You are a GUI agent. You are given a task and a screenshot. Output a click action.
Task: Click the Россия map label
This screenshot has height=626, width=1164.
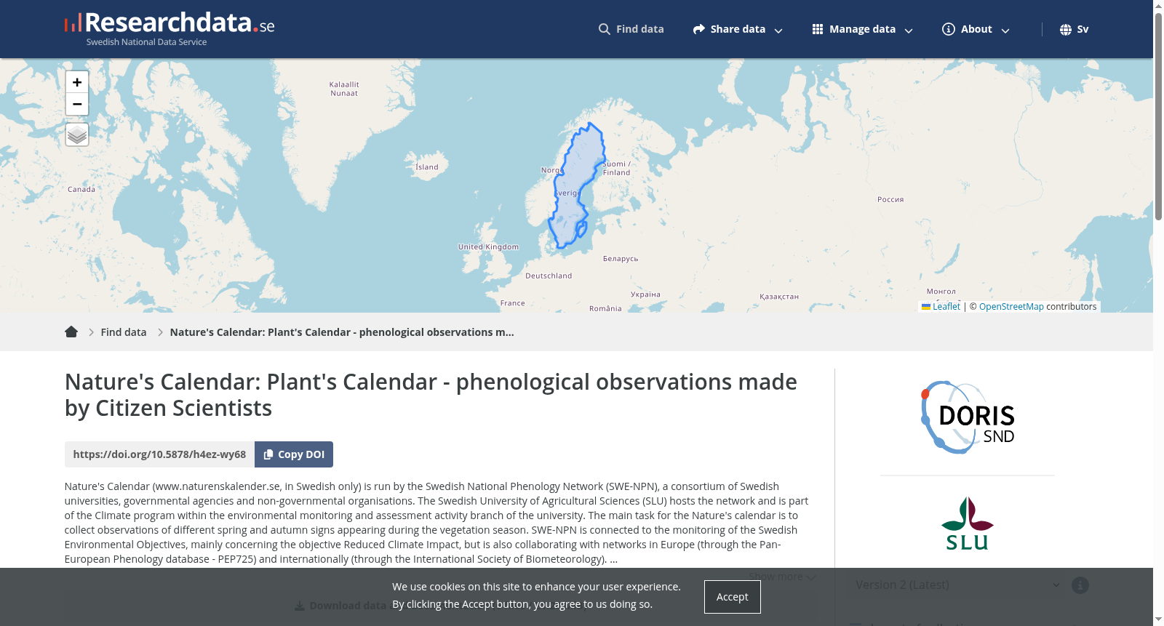tap(890, 199)
